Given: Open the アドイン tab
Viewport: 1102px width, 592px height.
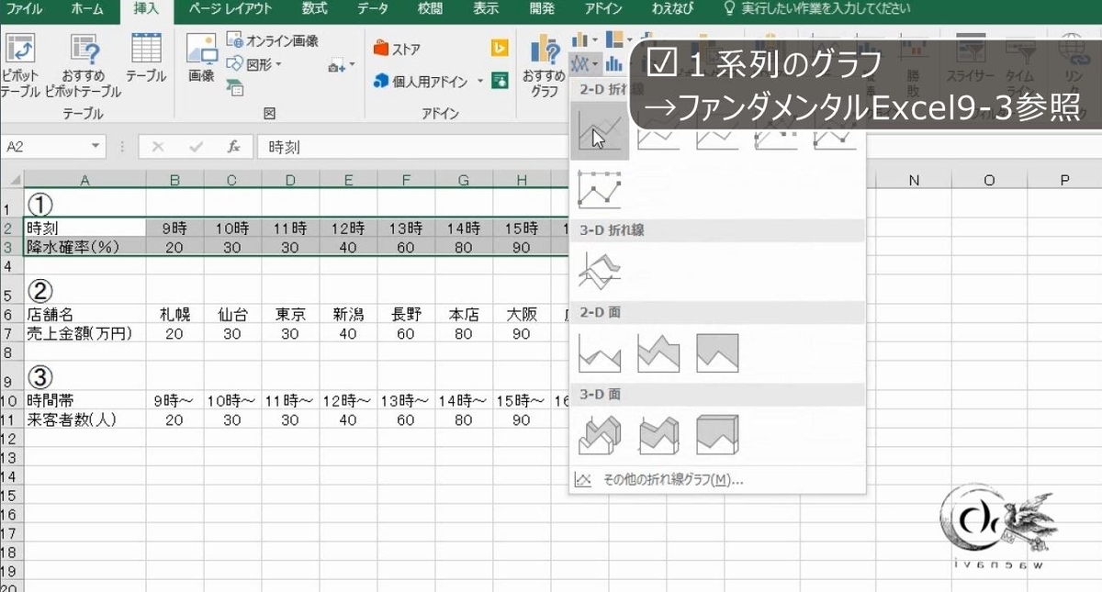Looking at the screenshot, I should click(604, 9).
